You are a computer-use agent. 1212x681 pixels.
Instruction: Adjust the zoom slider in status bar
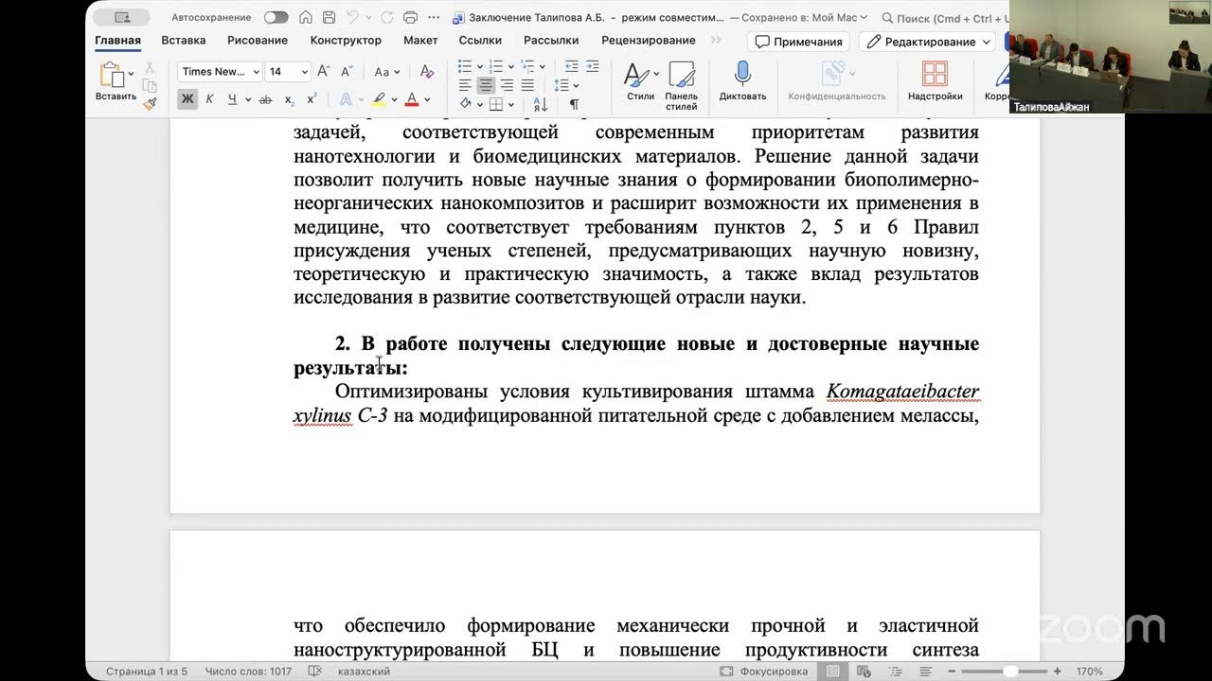click(1010, 671)
